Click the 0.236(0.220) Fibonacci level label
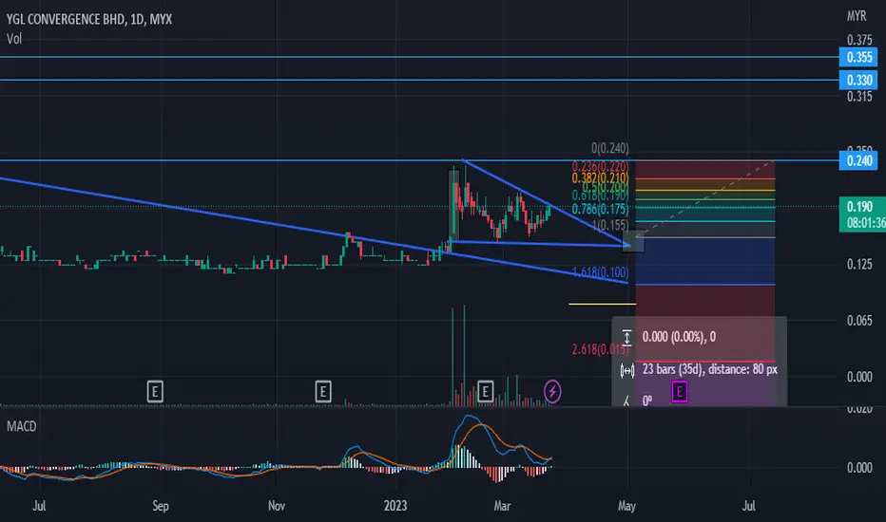 [x=600, y=166]
